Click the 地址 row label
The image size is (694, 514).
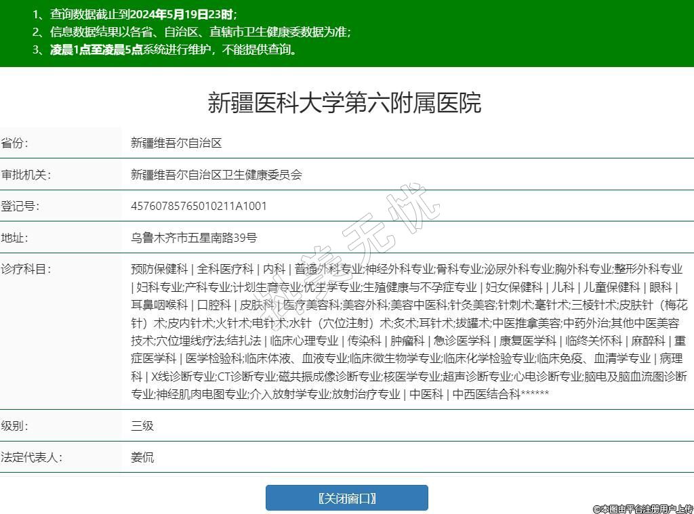click(16, 238)
